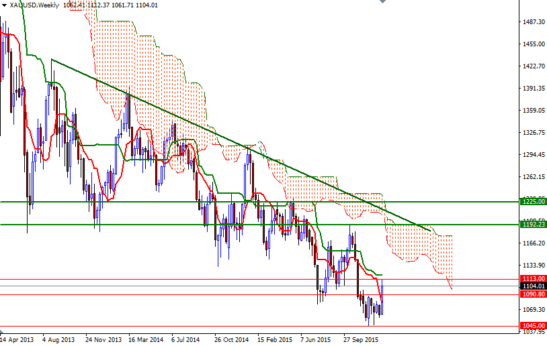Click the 16 Mar 2014 date label

point(146,339)
